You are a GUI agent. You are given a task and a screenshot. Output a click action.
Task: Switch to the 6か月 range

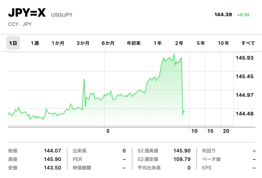[108, 43]
